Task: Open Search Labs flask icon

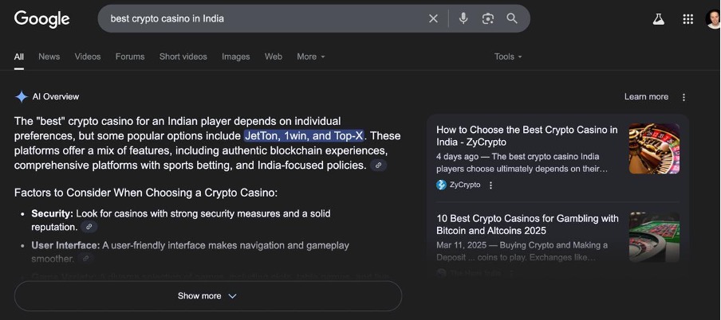Action: click(659, 19)
